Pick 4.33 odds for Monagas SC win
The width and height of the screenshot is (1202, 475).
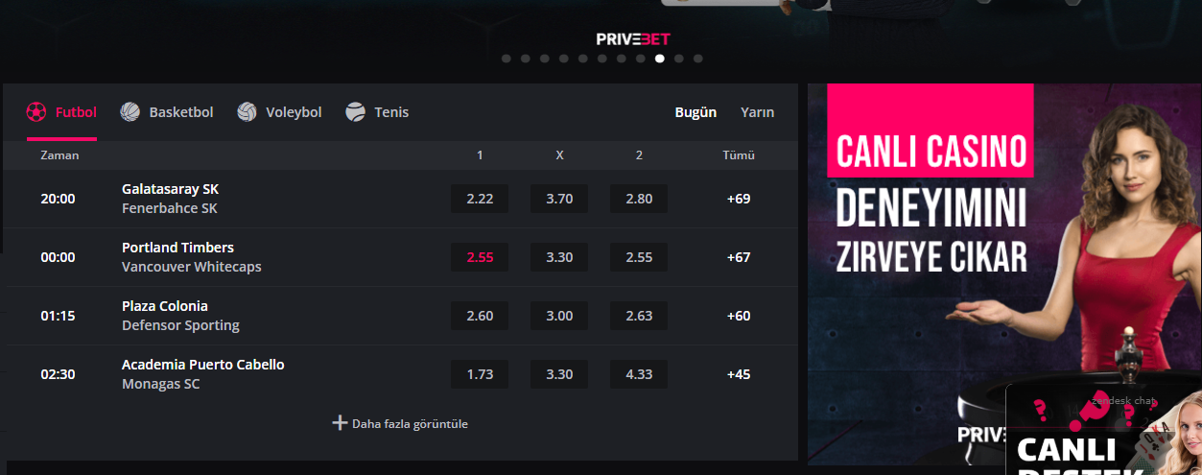tap(639, 374)
